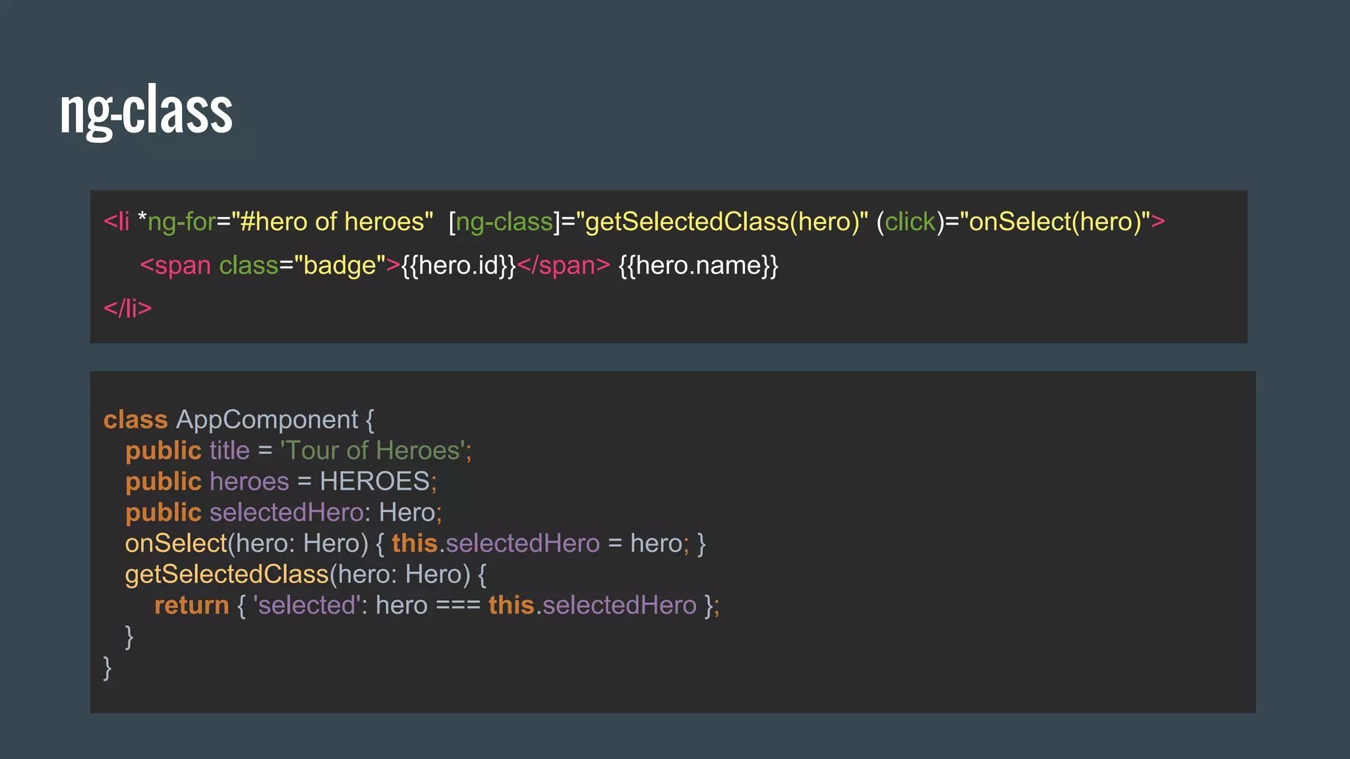Click the opening <span tag
Screen dimensions: 1350x759
[x=175, y=266]
